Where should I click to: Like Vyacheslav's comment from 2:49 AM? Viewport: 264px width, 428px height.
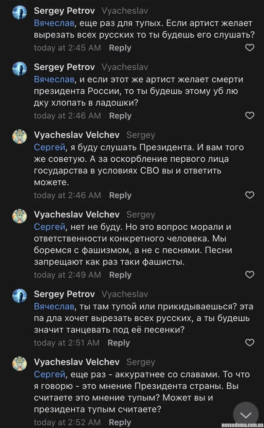(250, 275)
